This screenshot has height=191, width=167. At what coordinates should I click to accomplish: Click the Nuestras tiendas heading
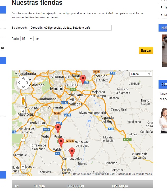37,3
